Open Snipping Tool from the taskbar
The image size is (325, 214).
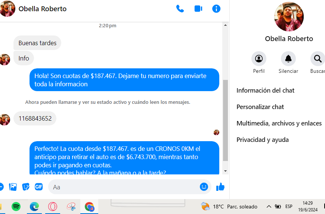click(x=71, y=207)
